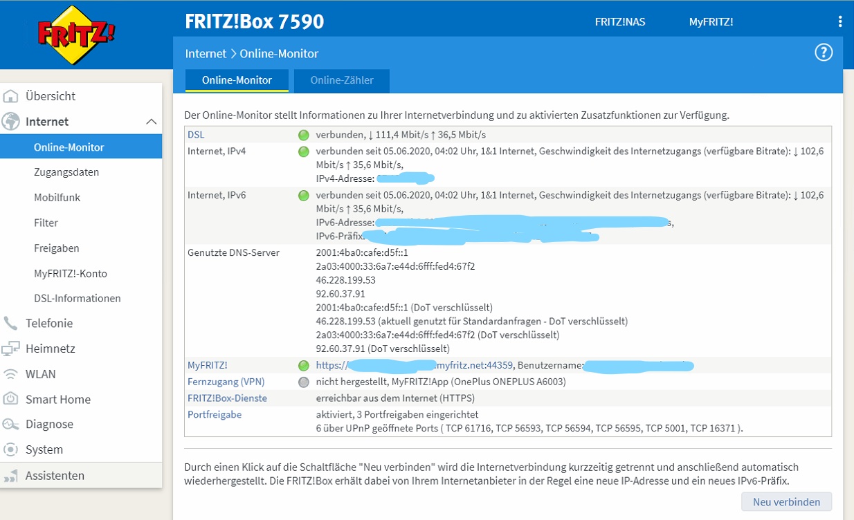The height and width of the screenshot is (520, 854).
Task: Expand the Telefonie menu
Action: [49, 323]
